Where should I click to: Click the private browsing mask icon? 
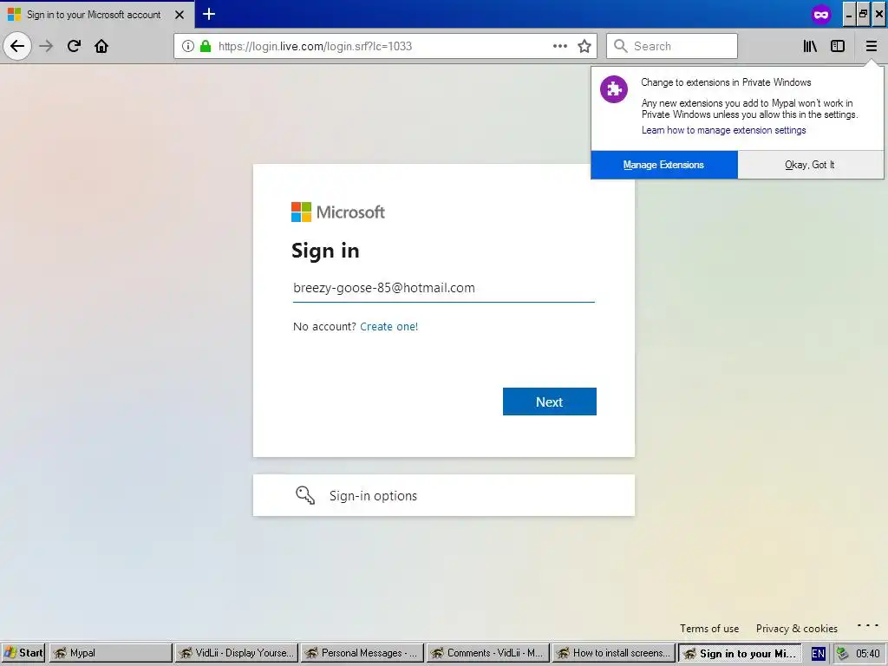[820, 15]
